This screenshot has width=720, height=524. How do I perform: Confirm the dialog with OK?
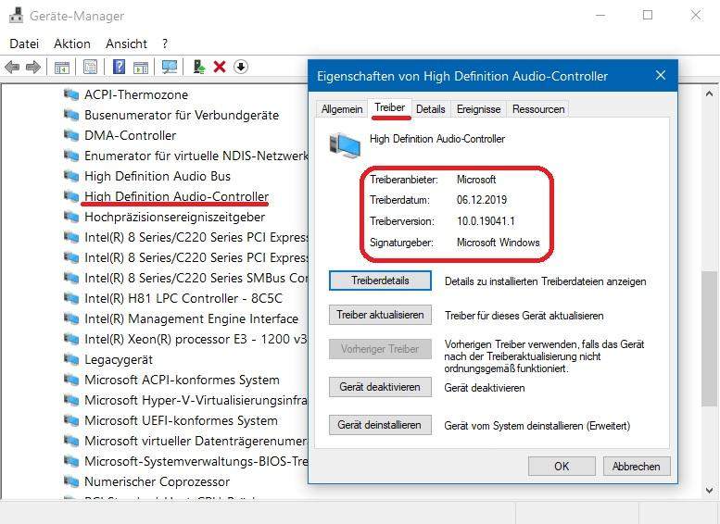[x=562, y=467]
